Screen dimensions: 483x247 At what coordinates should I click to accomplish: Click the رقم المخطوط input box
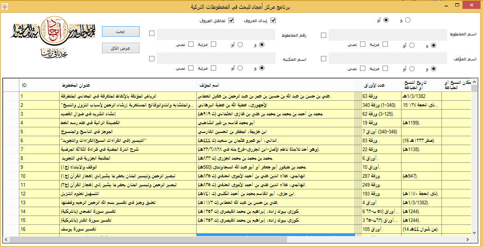pyautogui.click(x=216, y=35)
